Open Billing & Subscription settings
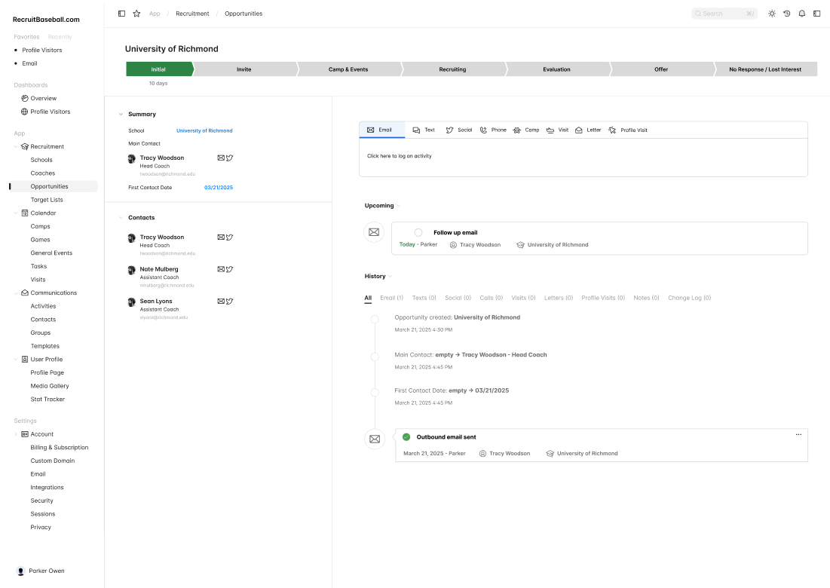 click(x=59, y=448)
